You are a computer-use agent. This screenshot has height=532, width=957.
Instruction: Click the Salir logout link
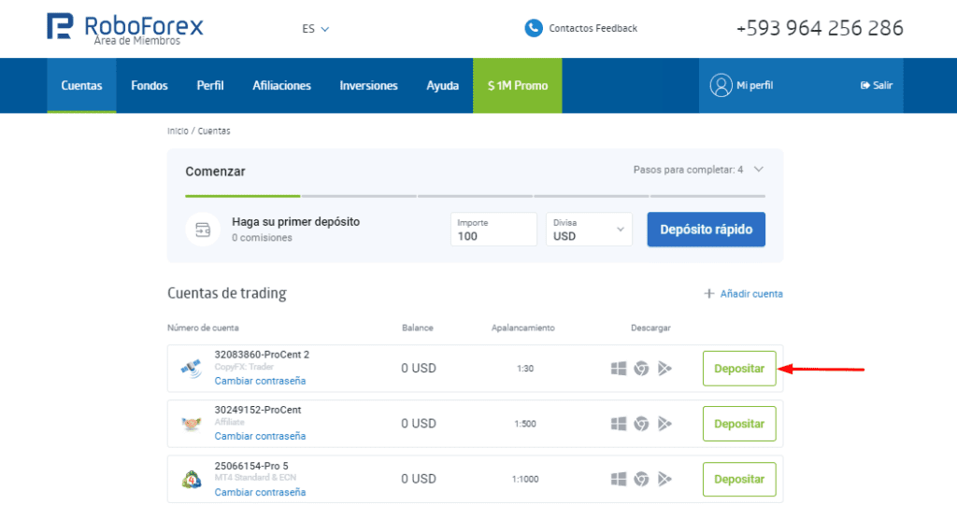pos(877,85)
